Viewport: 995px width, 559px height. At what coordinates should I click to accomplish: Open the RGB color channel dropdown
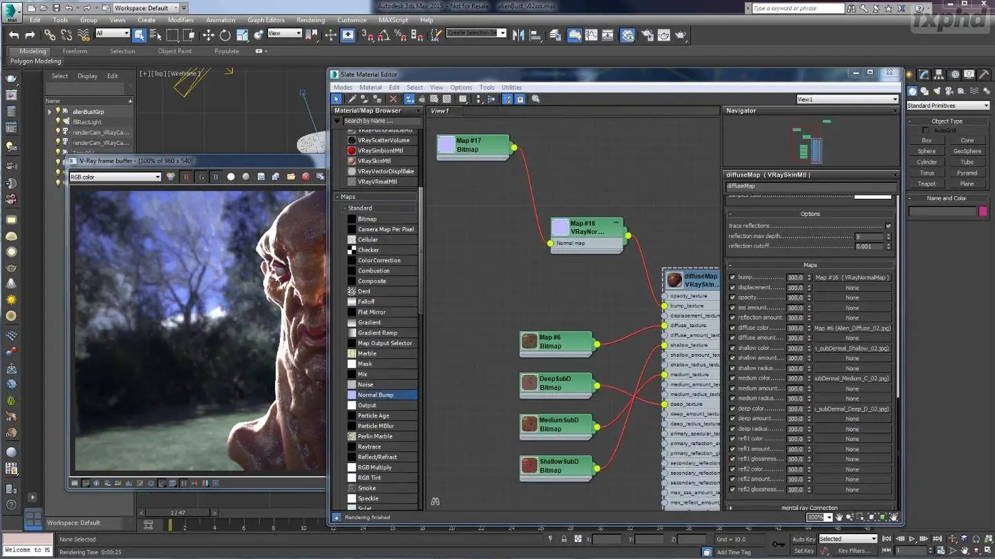[115, 177]
